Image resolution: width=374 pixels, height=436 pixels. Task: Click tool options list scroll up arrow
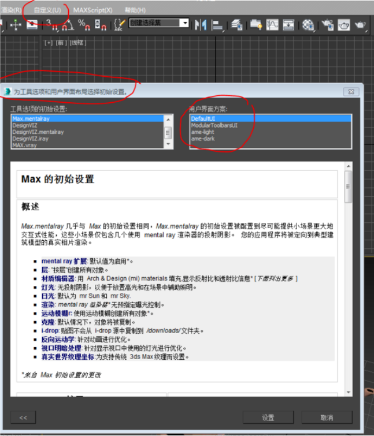coord(168,120)
